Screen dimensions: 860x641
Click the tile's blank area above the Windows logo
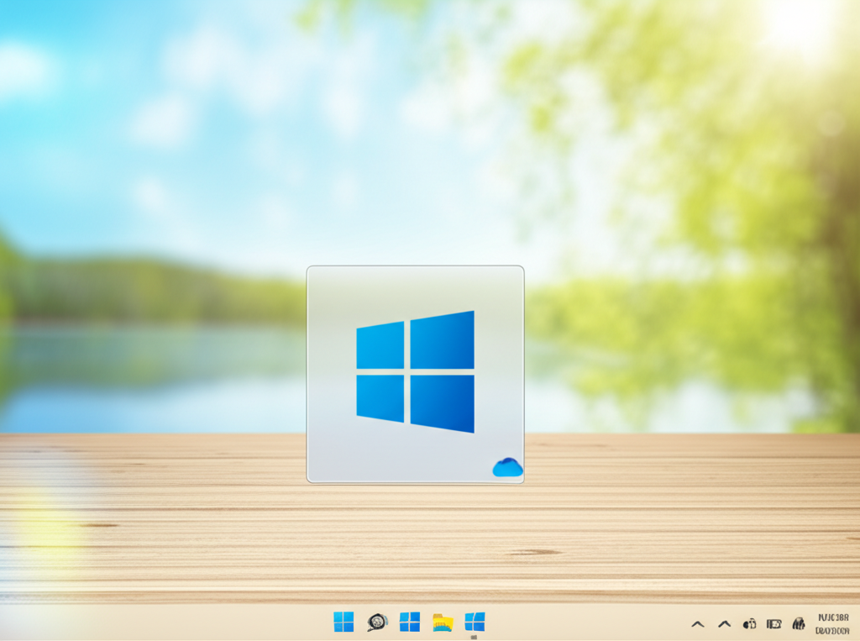(415, 288)
